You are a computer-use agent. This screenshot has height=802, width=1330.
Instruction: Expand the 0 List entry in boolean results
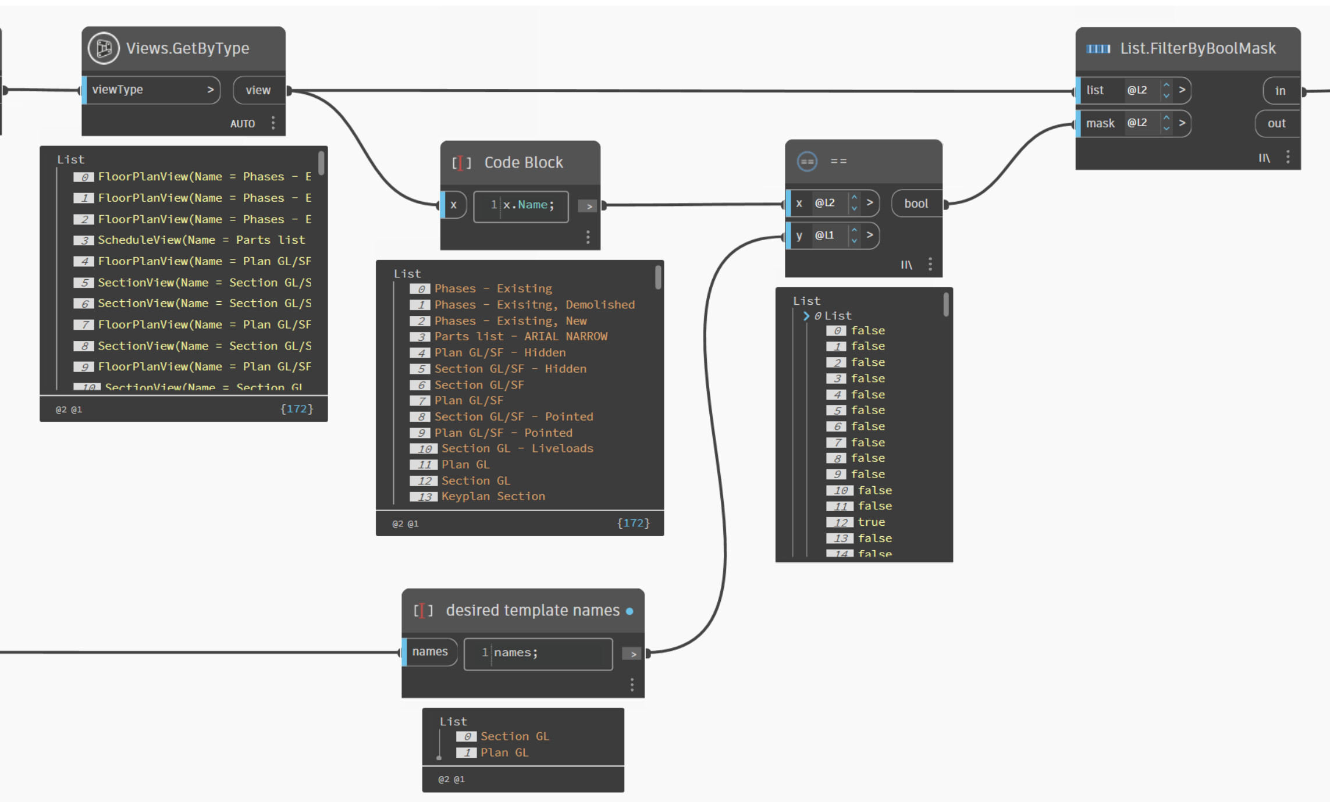coord(806,316)
